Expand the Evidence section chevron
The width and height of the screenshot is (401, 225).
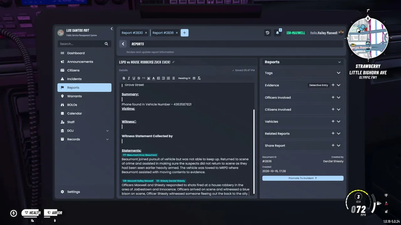[339, 85]
